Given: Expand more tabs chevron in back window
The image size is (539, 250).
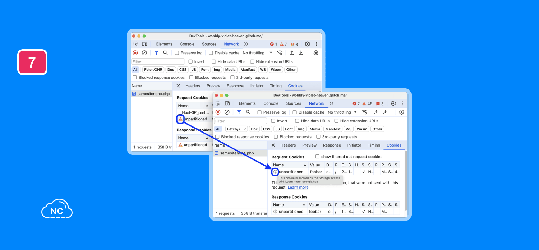Looking at the screenshot, I should 246,44.
